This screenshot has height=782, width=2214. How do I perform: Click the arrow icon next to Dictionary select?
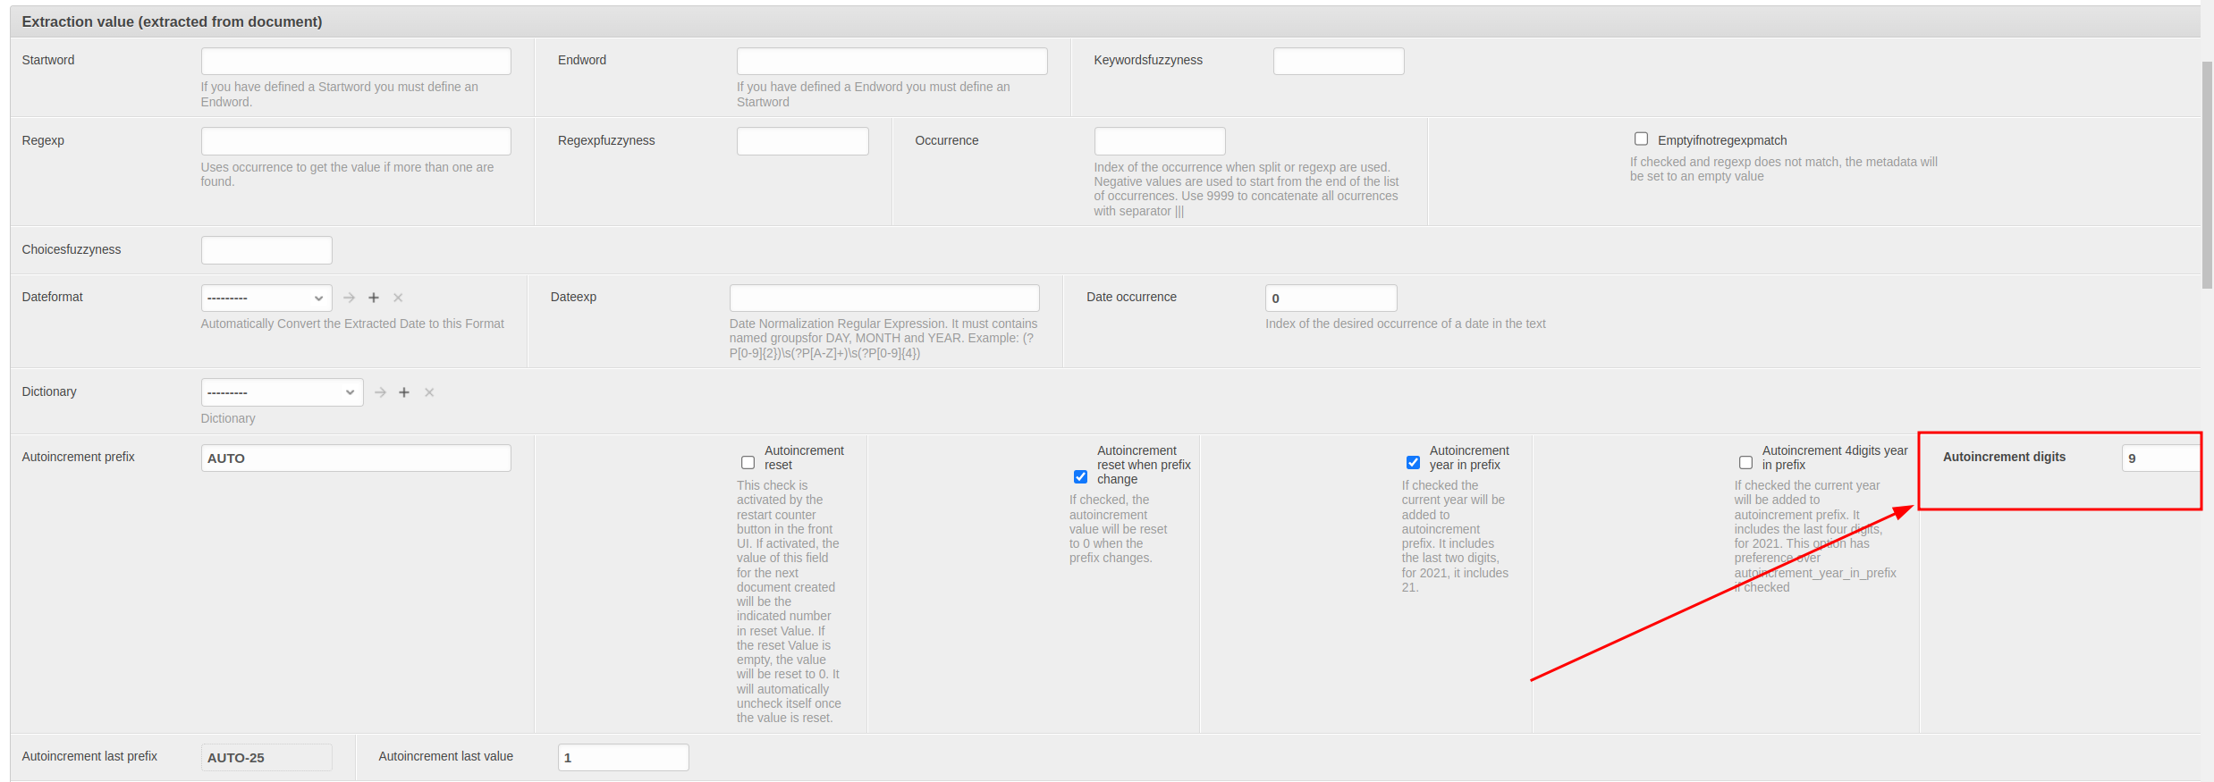coord(381,392)
